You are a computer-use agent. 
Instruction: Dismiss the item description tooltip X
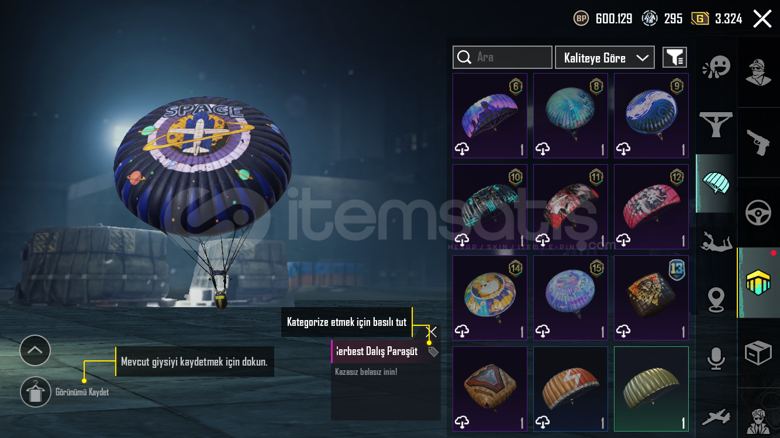432,332
